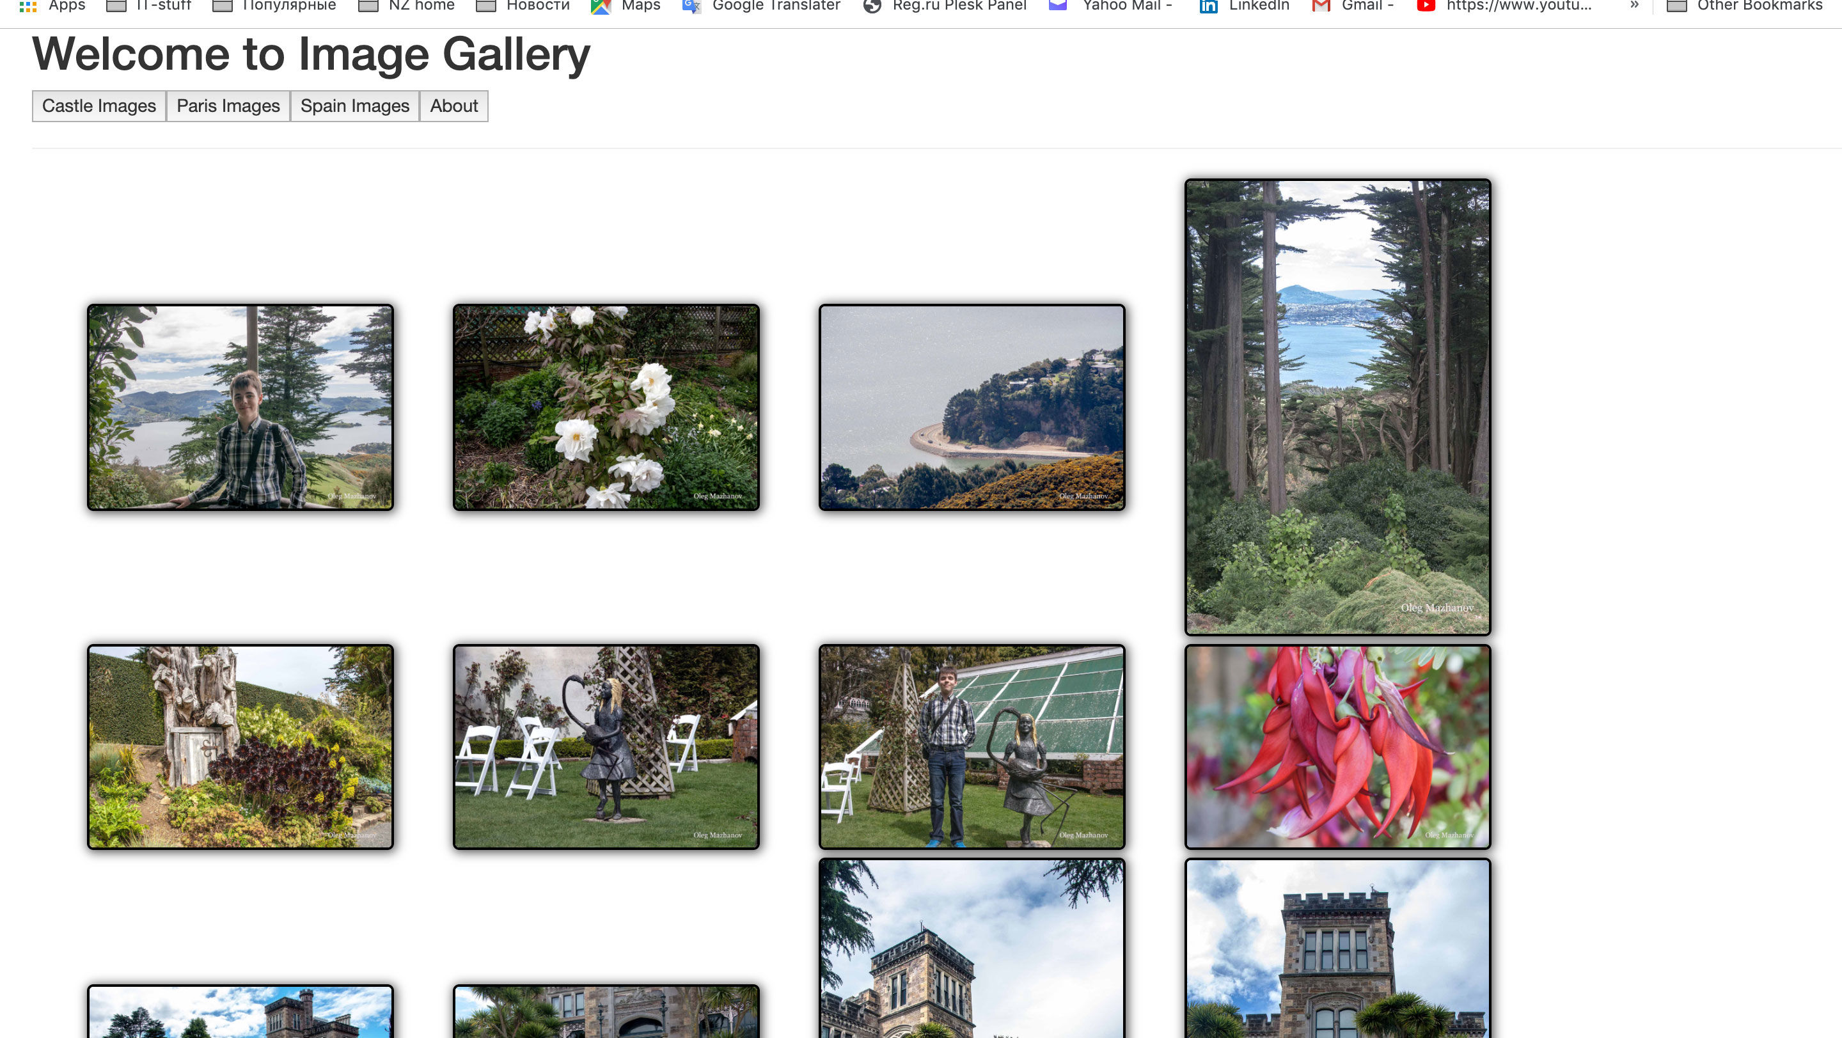1842x1038 pixels.
Task: Click the Spain Images button
Action: [x=355, y=106]
